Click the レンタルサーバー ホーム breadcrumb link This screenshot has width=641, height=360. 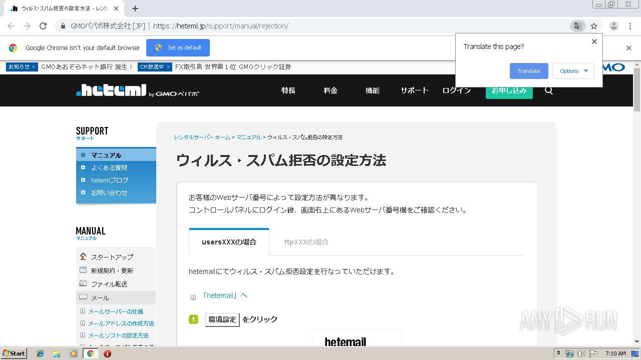point(202,137)
